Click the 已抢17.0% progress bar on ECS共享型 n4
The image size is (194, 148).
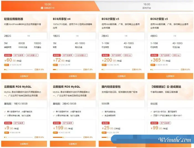coord(67,70)
